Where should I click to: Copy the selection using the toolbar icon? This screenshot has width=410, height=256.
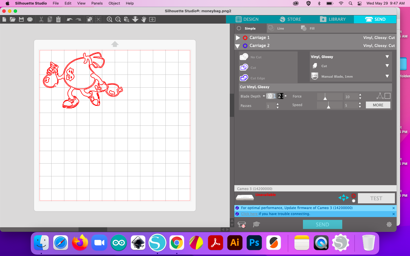click(50, 19)
